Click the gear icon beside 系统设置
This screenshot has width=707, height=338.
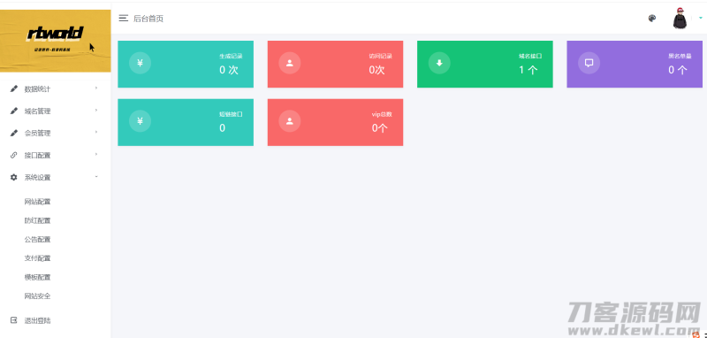coord(13,177)
